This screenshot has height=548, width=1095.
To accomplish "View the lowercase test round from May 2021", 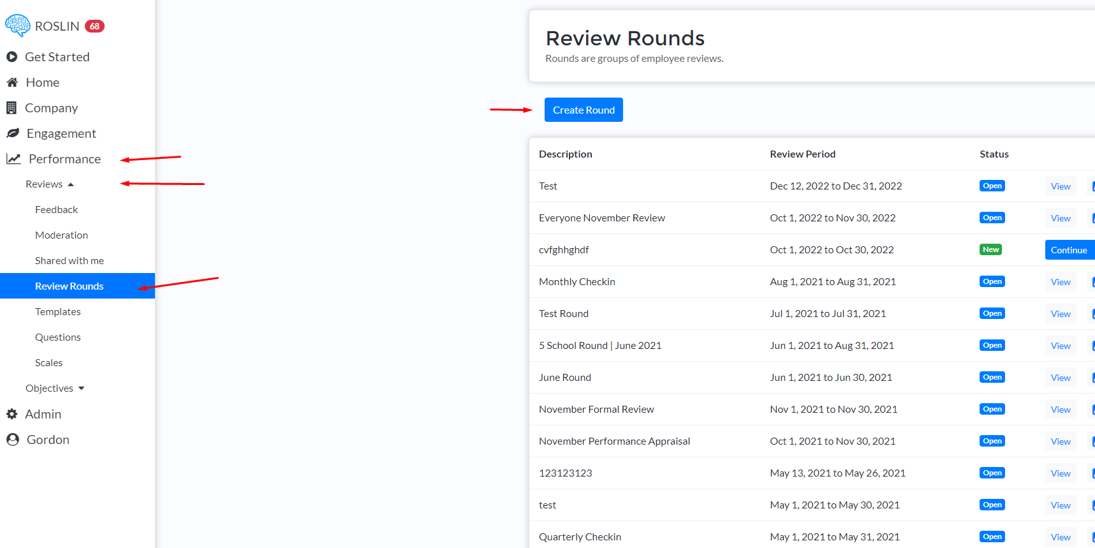I will [1061, 505].
